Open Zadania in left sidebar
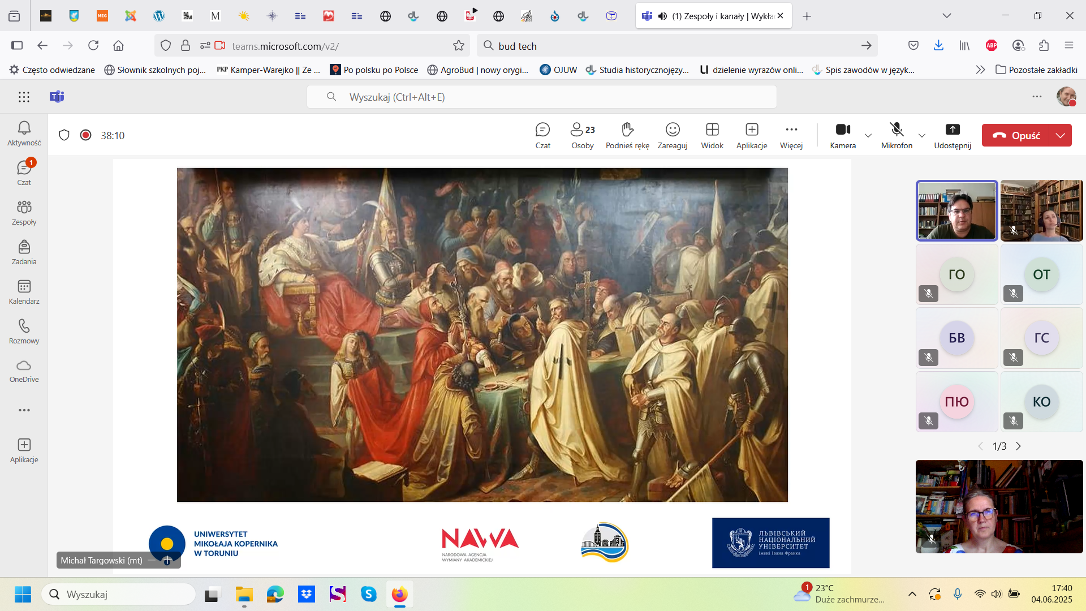Screen dimensions: 1086x611 pyautogui.click(x=24, y=252)
